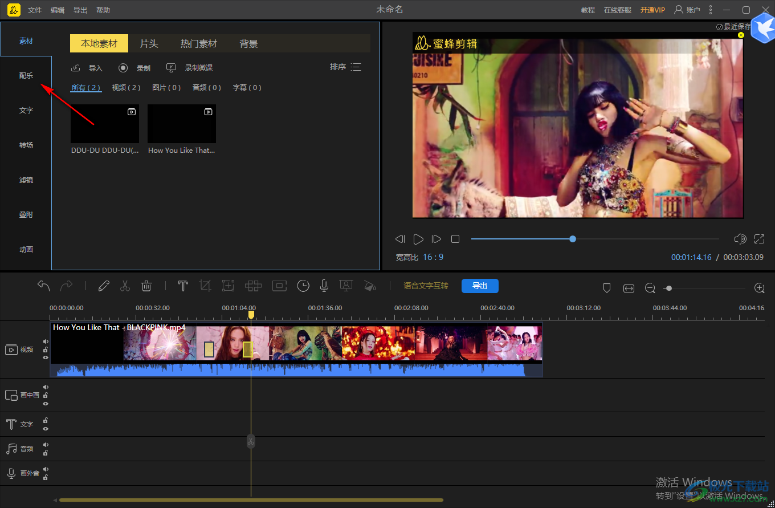The height and width of the screenshot is (508, 775).
Task: Click the preview volume speaker icon
Action: [740, 239]
